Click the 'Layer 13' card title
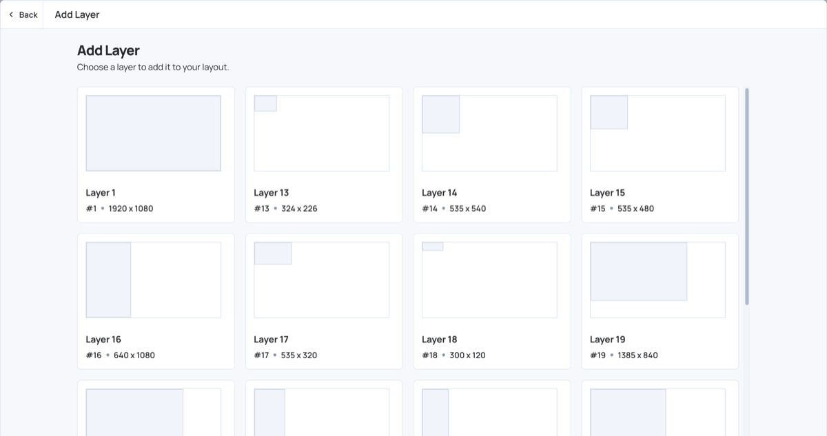 point(271,193)
